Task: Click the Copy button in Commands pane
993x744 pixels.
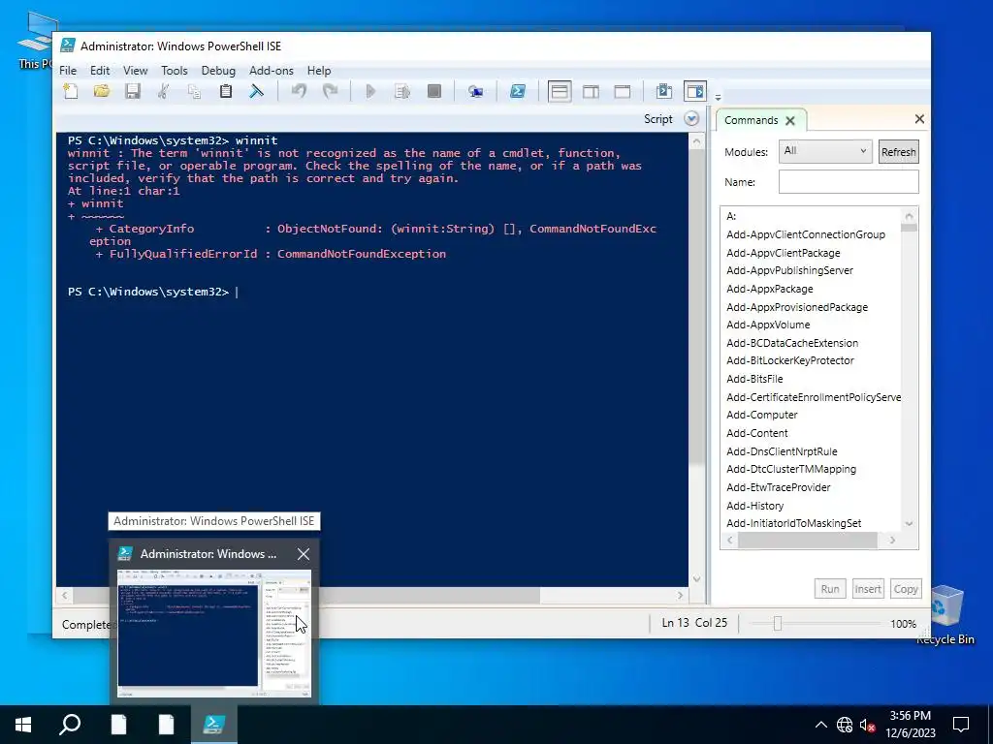Action: [x=906, y=589]
